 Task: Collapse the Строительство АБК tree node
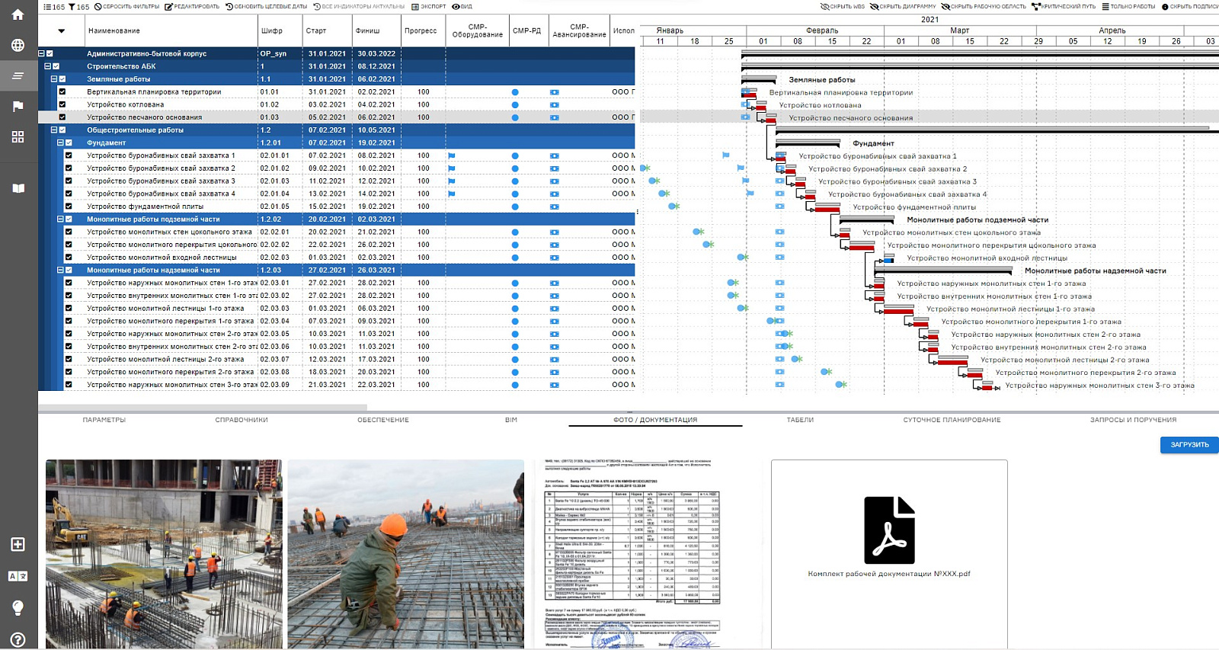coord(48,66)
